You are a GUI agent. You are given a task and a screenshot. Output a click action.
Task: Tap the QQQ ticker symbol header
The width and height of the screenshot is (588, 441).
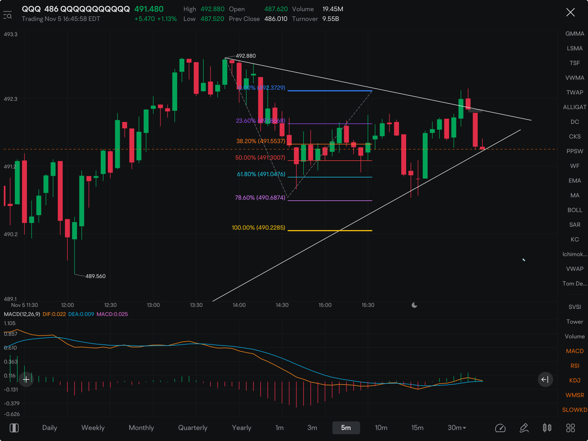click(x=31, y=9)
